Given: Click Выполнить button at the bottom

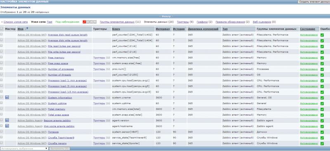Looking at the screenshot, I should [x=59, y=149].
